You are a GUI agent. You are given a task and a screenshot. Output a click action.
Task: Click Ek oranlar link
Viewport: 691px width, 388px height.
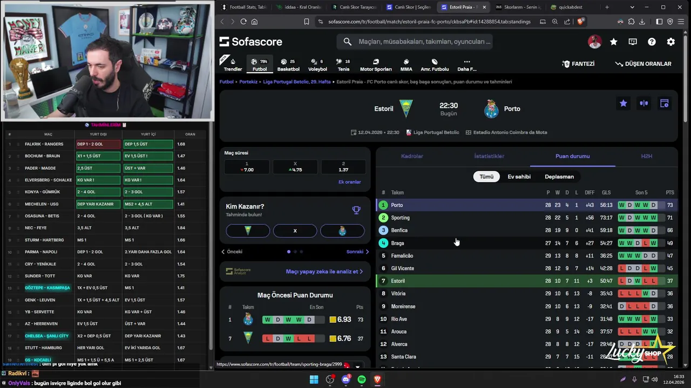click(349, 182)
